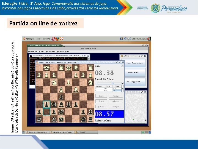198x149 pixels.
Task: Click the Resign button
Action: [116, 96]
